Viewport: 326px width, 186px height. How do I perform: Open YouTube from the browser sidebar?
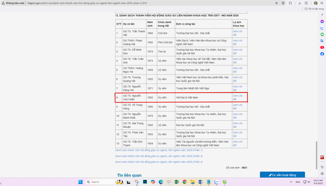tap(322, 47)
